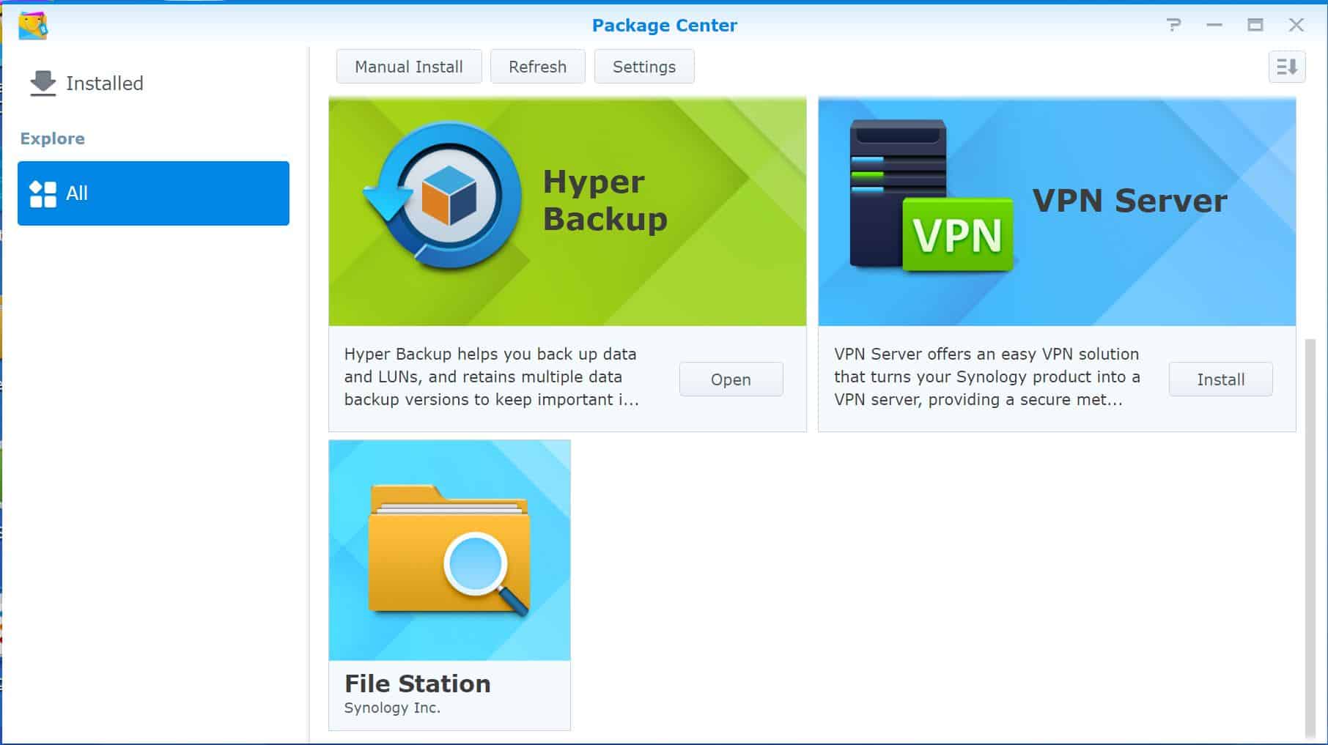The image size is (1328, 745).
Task: Click the File Station title text
Action: tap(418, 683)
